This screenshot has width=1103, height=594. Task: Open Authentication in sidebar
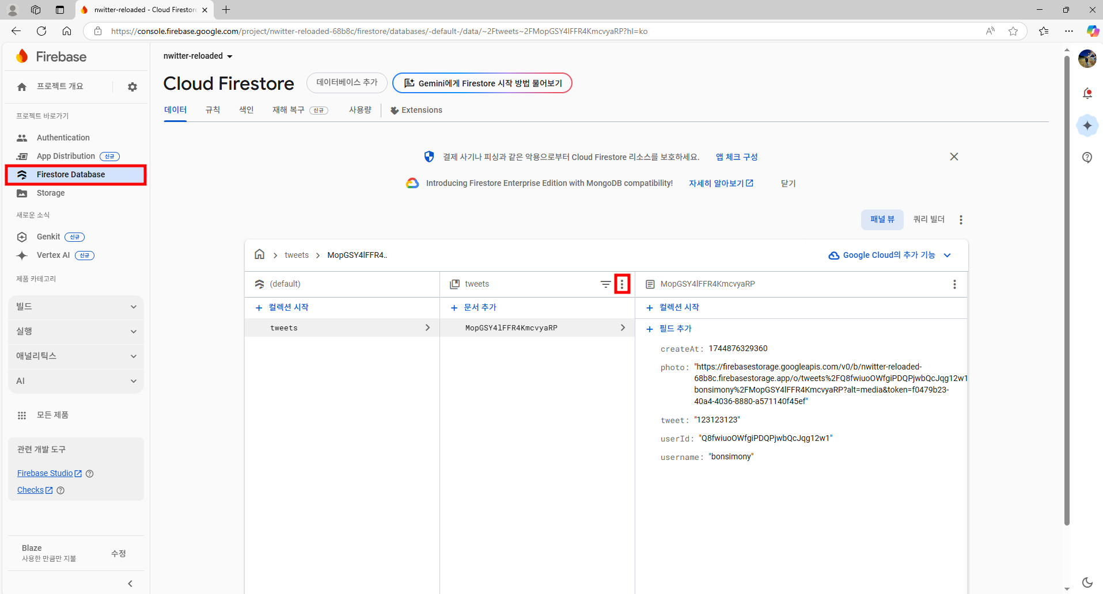pos(63,138)
